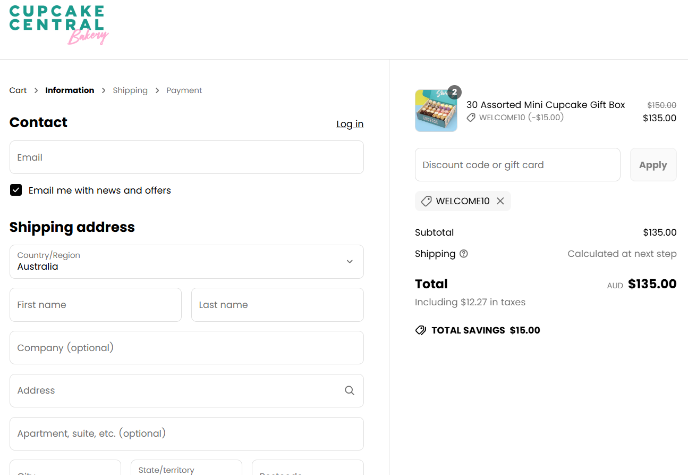This screenshot has width=688, height=475.
Task: Click the quantity badge on the cupcake thumbnail
Action: (x=454, y=92)
